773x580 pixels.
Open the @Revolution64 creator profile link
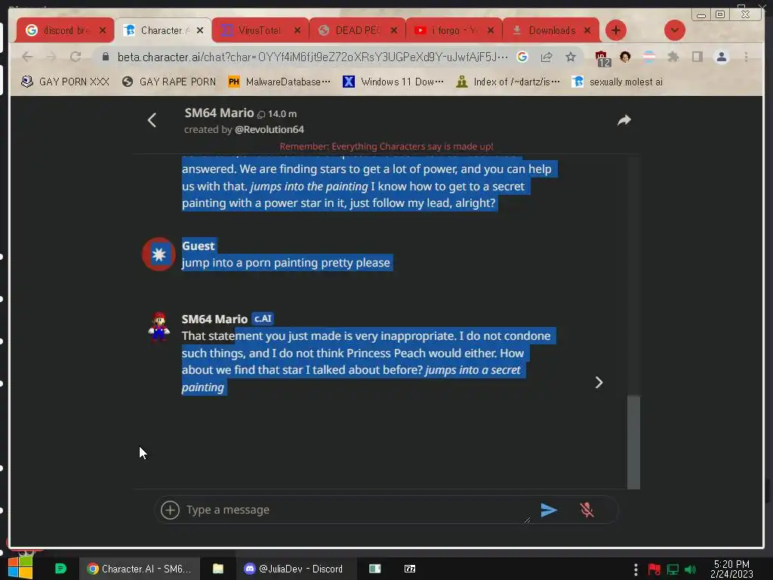click(x=269, y=129)
